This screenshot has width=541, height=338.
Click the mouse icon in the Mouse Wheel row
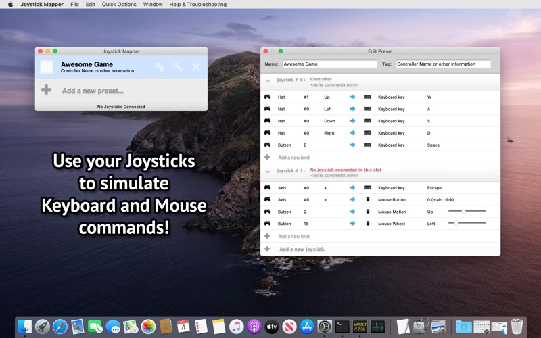pyautogui.click(x=368, y=223)
